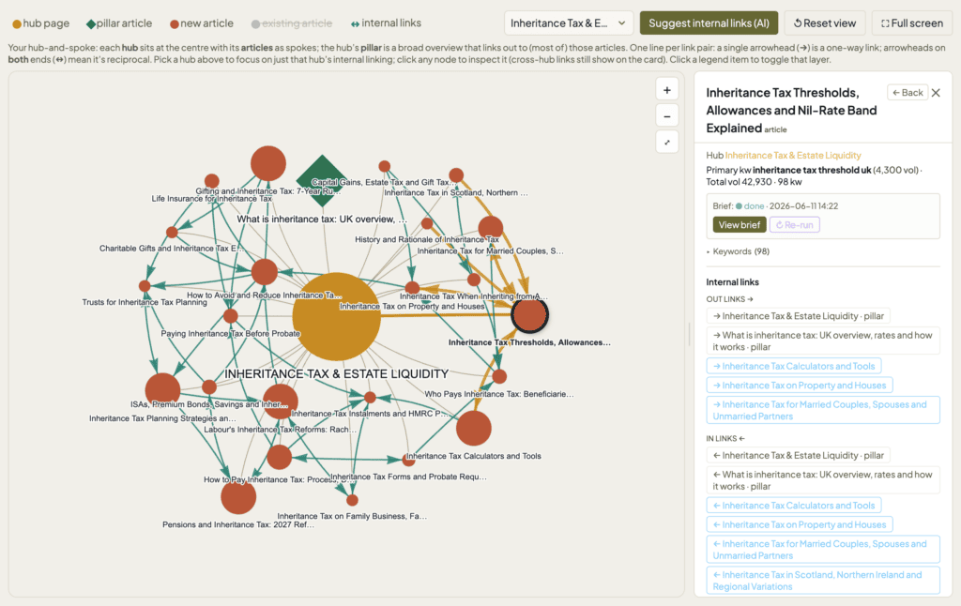This screenshot has width=961, height=606.
Task: Open the View brief button
Action: [x=740, y=225]
